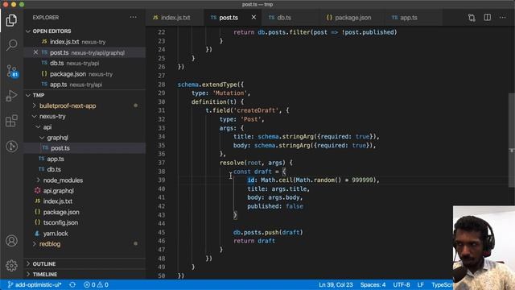
Task: Open the Run and Debug view
Action: (x=11, y=96)
